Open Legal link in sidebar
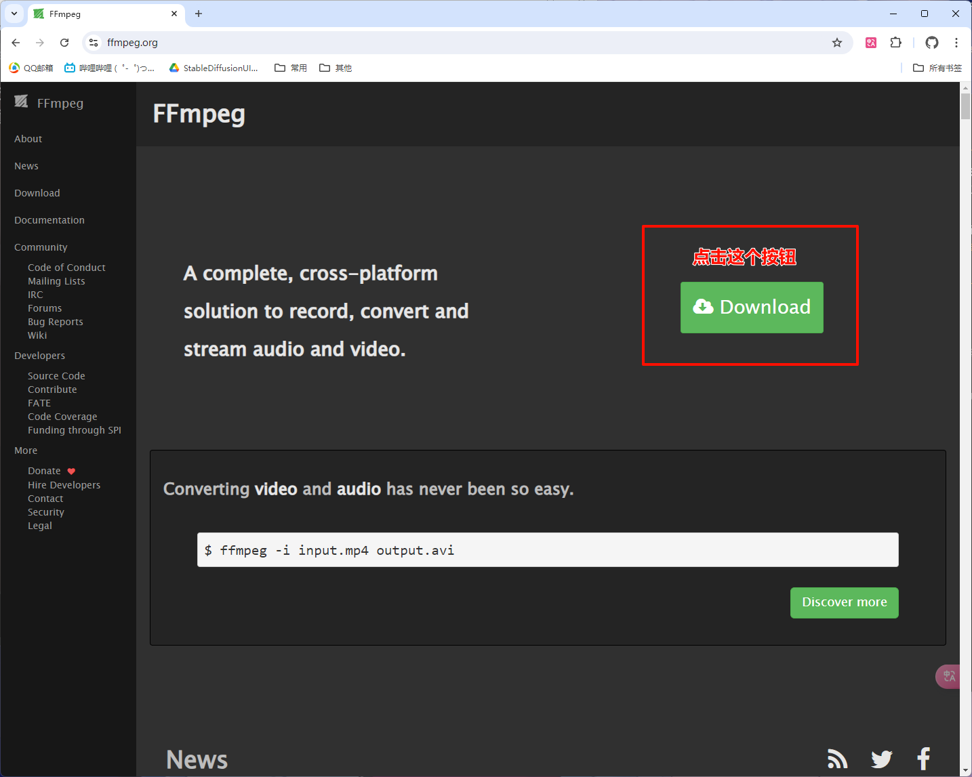Screen dimensions: 972x777 coord(40,526)
